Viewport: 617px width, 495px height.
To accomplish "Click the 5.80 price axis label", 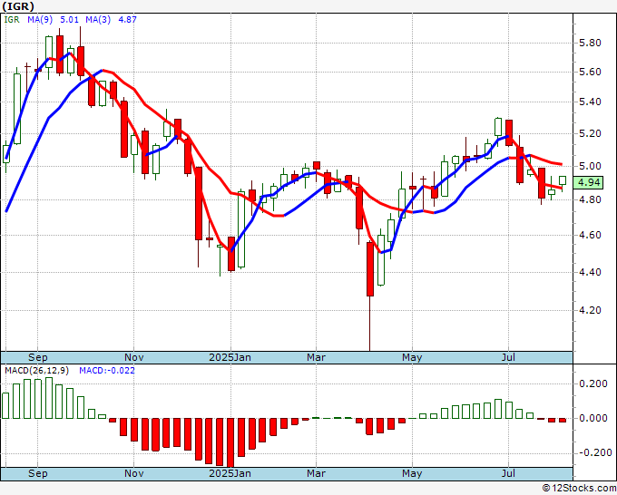I will click(591, 43).
